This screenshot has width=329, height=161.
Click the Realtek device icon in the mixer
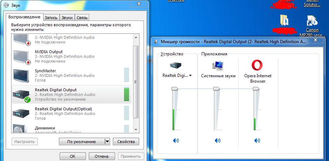point(175,66)
